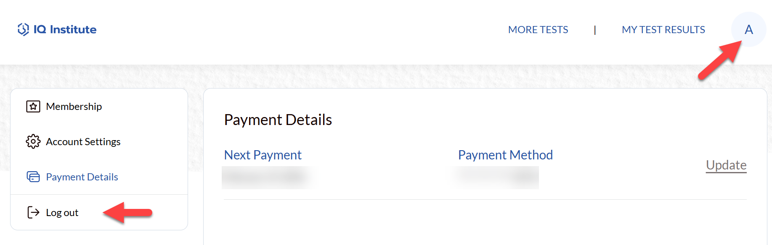This screenshot has height=245, width=772.
Task: Open the profile avatar labeled A
Action: tap(748, 29)
